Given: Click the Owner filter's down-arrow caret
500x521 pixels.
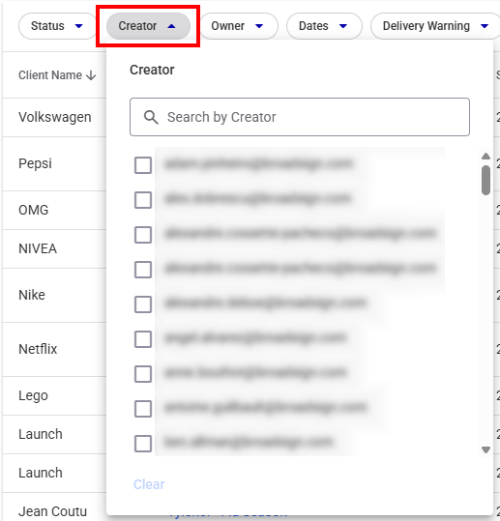Looking at the screenshot, I should (x=259, y=26).
